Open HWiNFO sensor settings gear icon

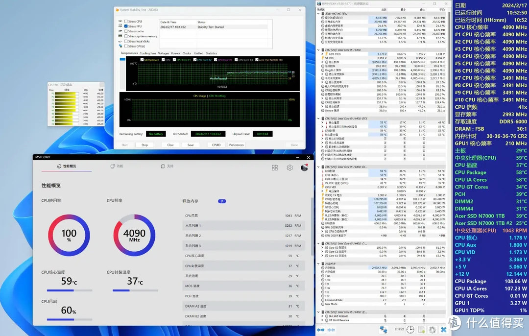pyautogui.click(x=433, y=330)
